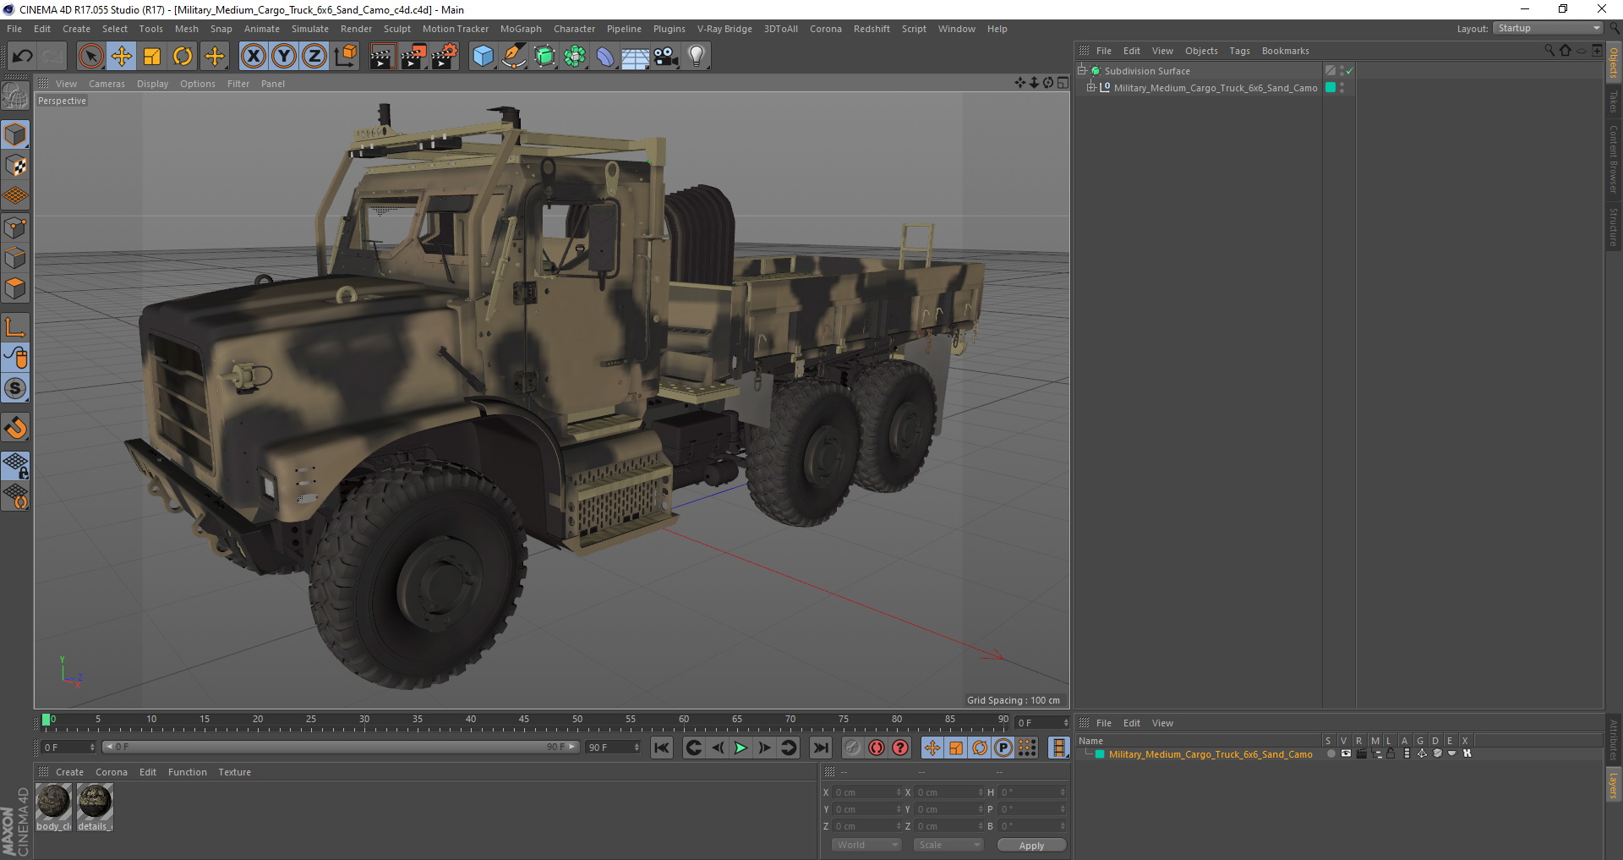Viewport: 1623px width, 860px height.
Task: Open the Scale mode dropdown
Action: 948,845
